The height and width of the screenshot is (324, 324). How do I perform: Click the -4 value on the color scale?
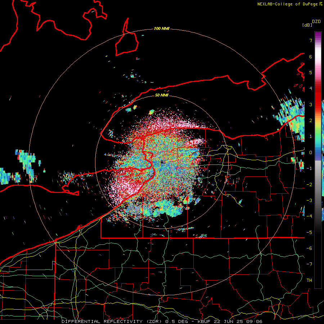309,216
